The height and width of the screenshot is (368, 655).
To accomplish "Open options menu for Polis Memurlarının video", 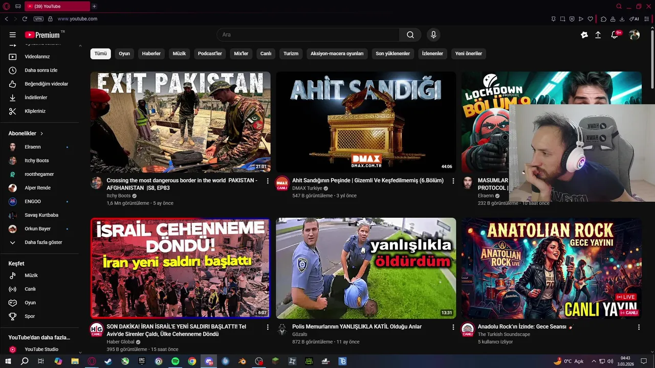I will click(453, 327).
